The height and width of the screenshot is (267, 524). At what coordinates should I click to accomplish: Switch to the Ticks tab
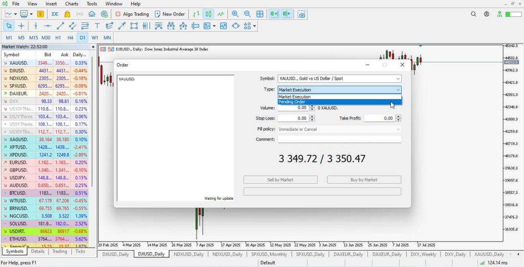[80, 251]
